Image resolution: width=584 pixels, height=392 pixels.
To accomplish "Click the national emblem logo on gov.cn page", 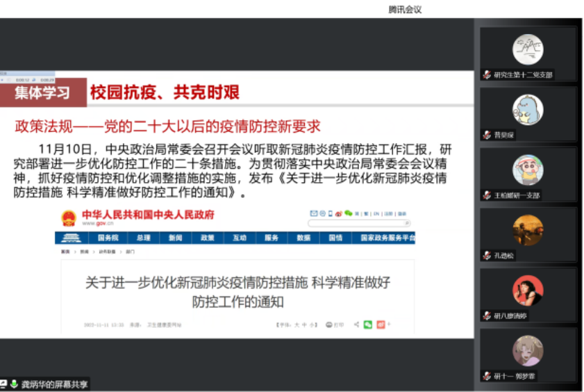I will tap(68, 218).
